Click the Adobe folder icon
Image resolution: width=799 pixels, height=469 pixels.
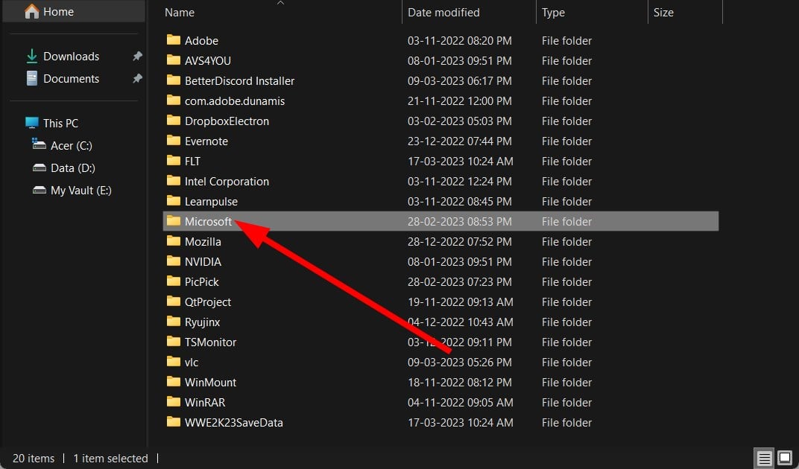(173, 39)
